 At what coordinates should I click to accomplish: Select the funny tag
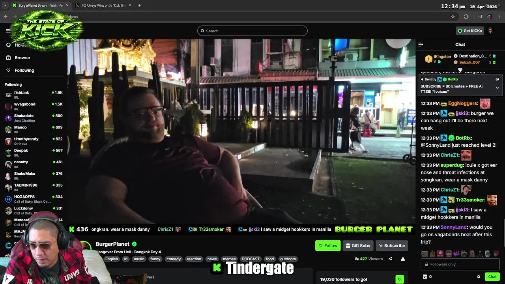[155, 259]
